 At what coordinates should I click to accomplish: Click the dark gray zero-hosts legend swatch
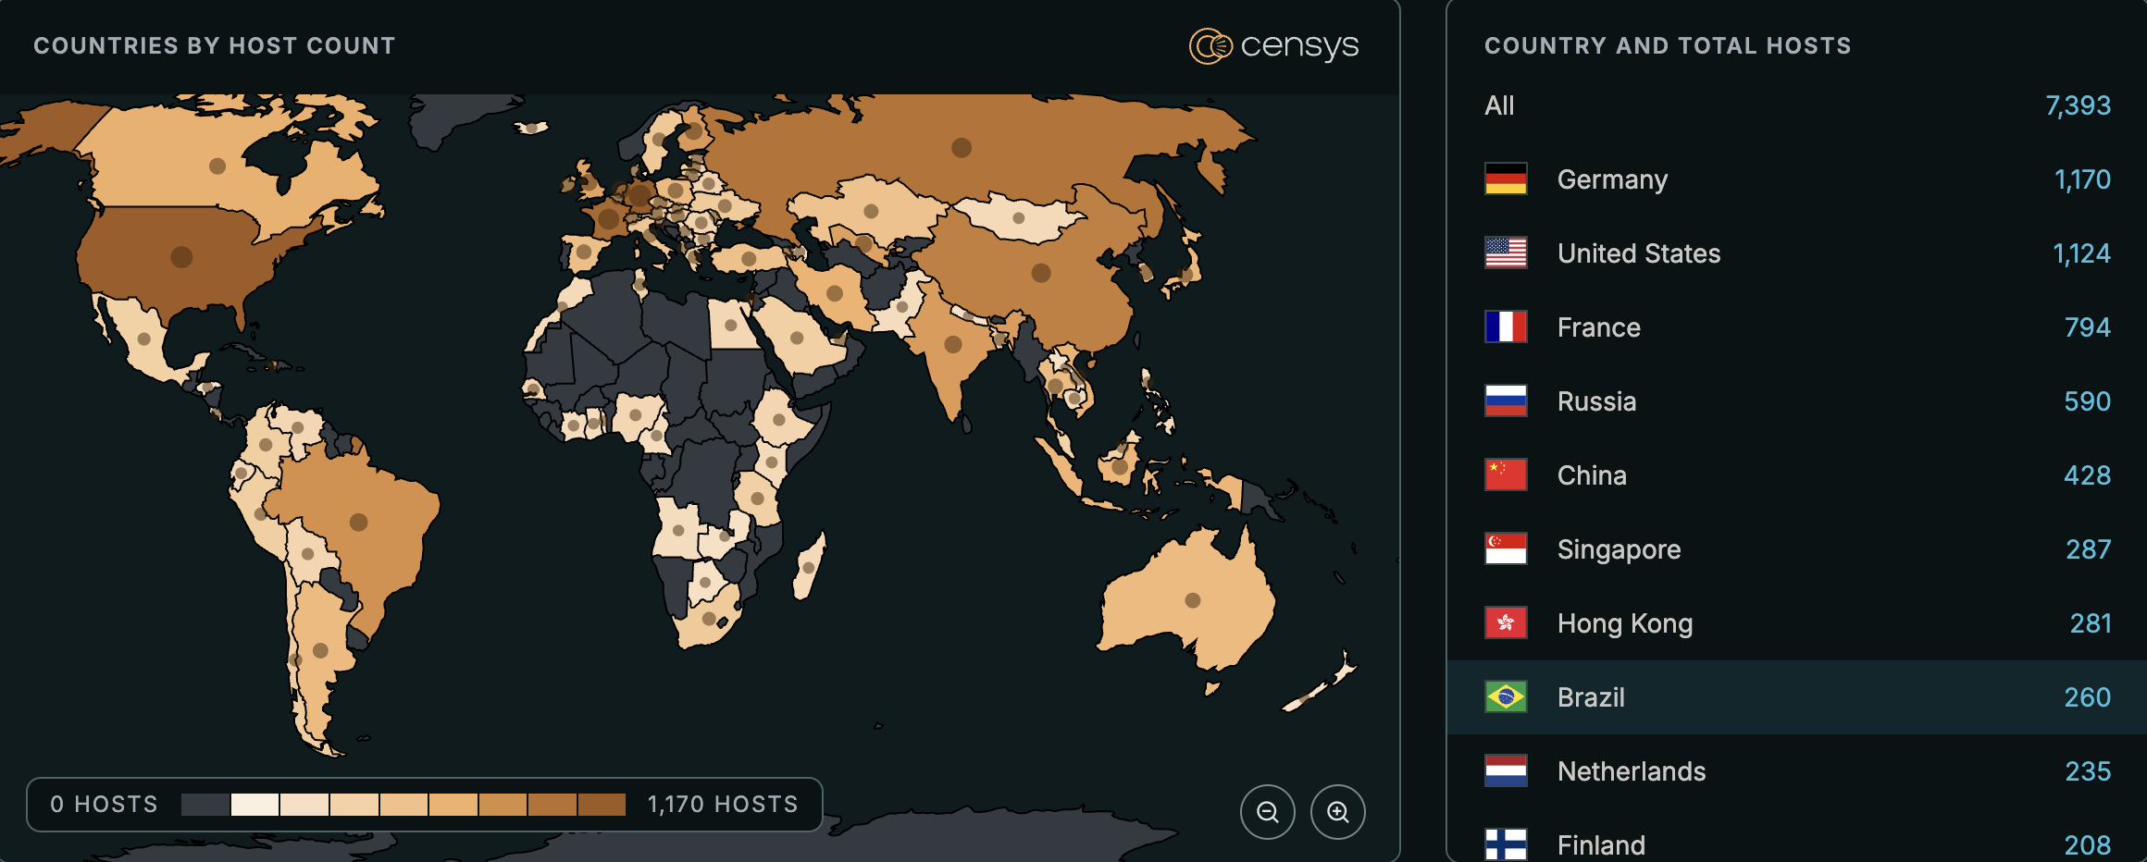pos(205,805)
